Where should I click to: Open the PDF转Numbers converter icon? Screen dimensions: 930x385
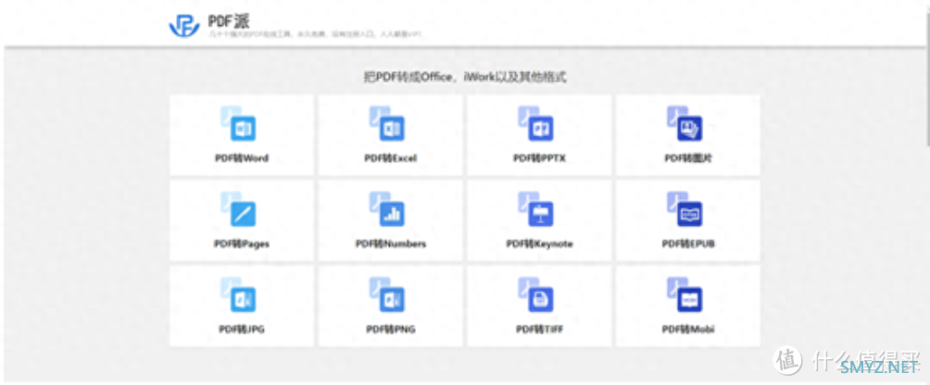click(x=386, y=209)
